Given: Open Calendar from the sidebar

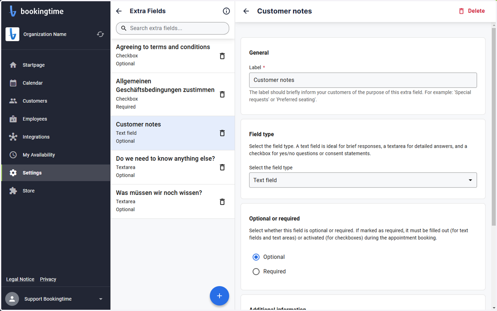Looking at the screenshot, I should click(x=56, y=83).
